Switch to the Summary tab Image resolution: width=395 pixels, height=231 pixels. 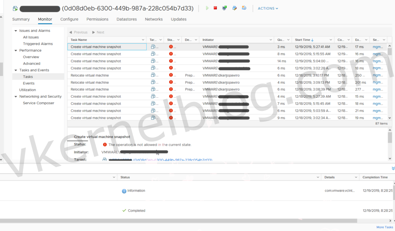(21, 19)
